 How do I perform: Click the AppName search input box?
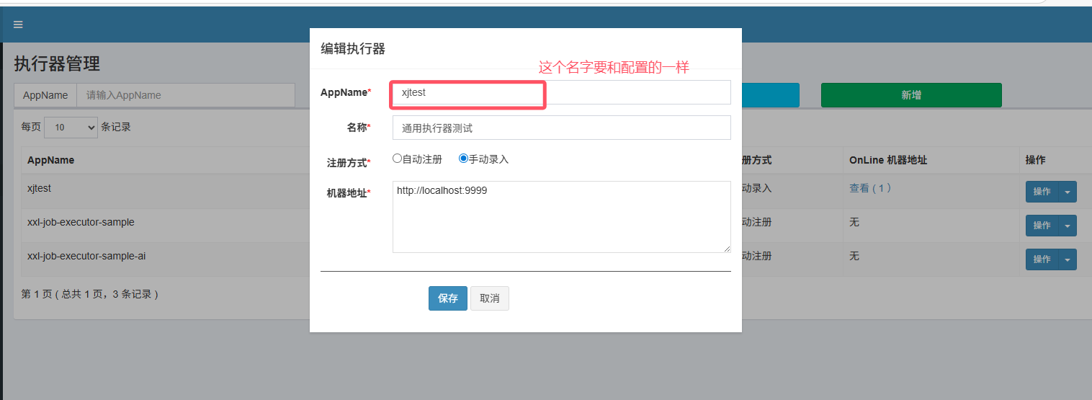point(185,95)
